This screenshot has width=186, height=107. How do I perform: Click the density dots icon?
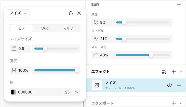[14, 70]
